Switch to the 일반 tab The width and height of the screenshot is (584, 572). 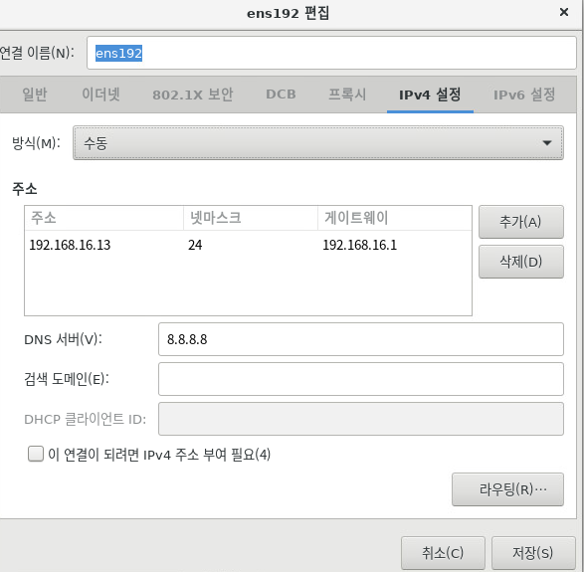pos(34,95)
